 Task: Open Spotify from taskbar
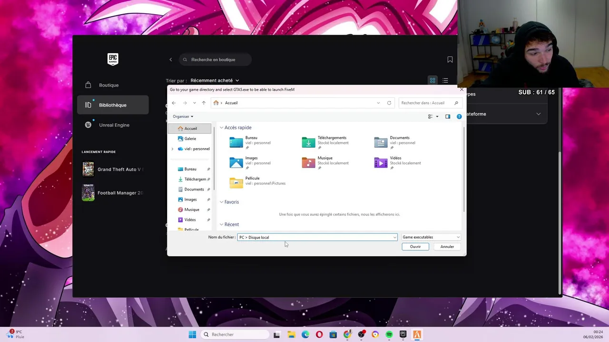coord(389,334)
